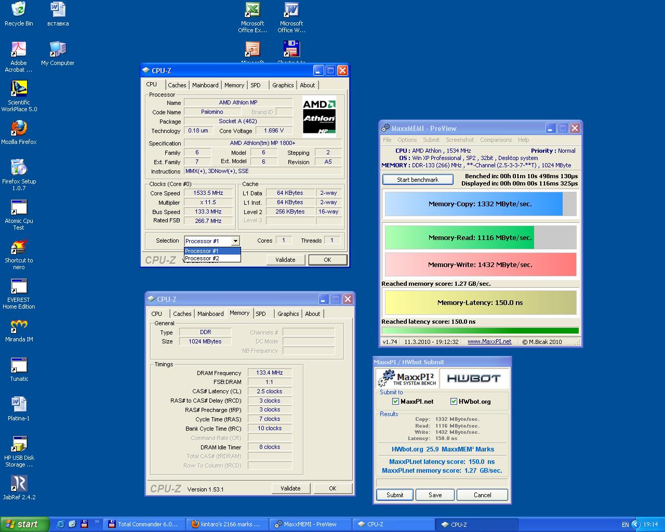Click the MaxxMEMI gear icon in title bar
The image size is (665, 532).
tap(385, 128)
